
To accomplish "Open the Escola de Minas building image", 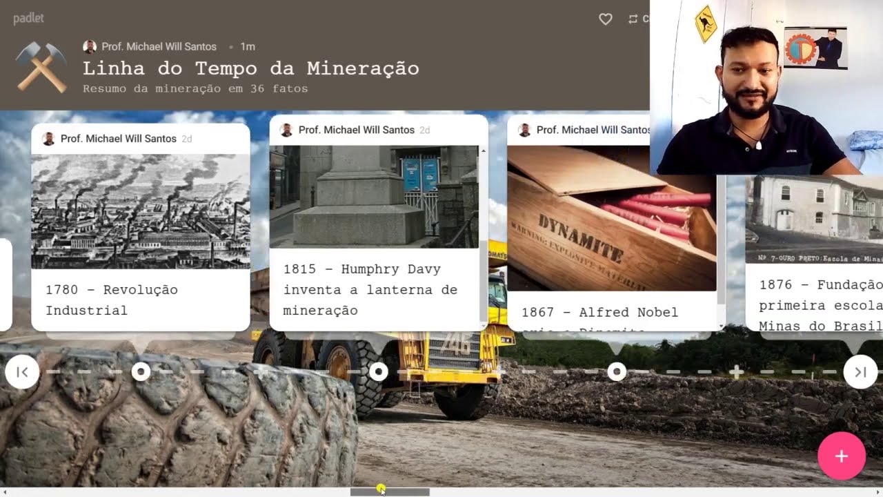I will [814, 219].
